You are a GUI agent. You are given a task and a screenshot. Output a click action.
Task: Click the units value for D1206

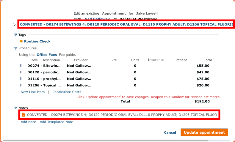[x=135, y=85]
